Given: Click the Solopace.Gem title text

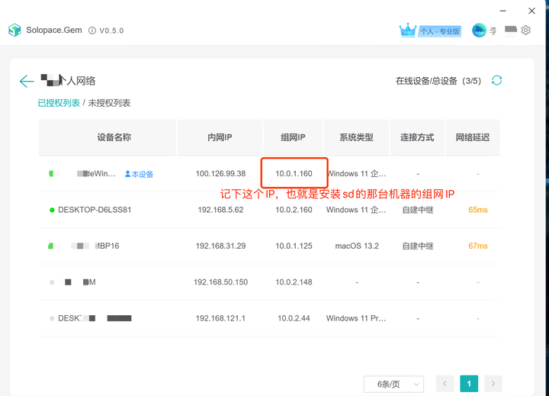Looking at the screenshot, I should (x=54, y=30).
